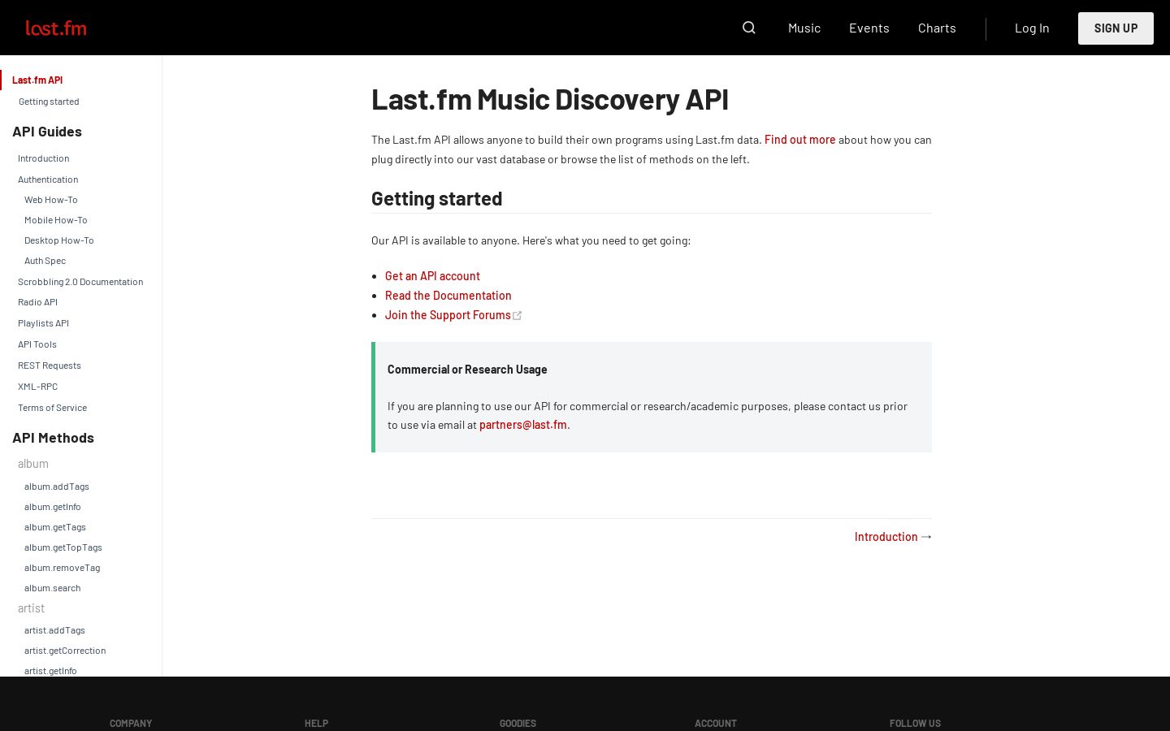Viewport: 1170px width, 731px height.
Task: Click the 'album' group label
Action: (x=33, y=464)
